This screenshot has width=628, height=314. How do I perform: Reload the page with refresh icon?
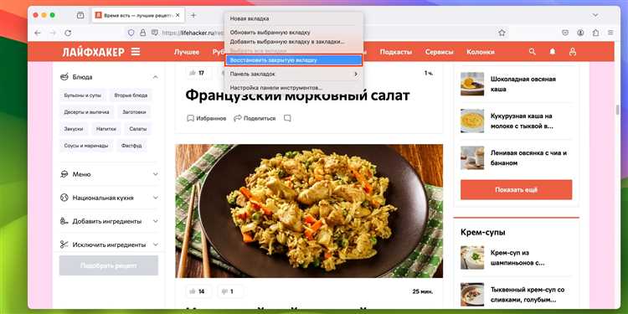(68, 33)
